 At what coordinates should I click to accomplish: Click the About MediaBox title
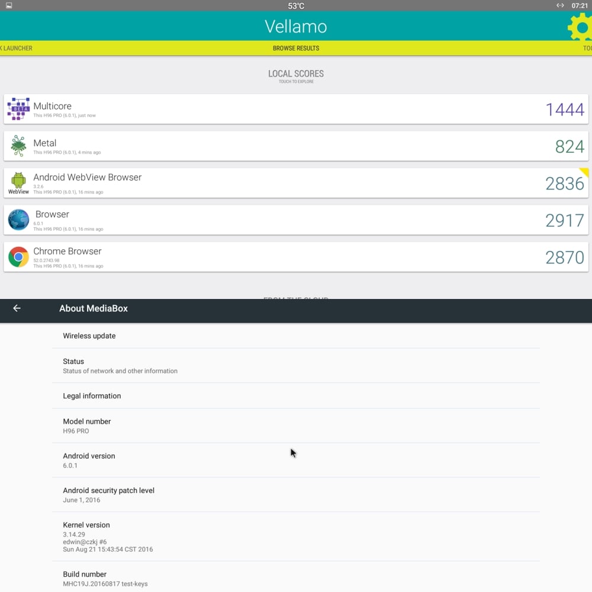coord(94,308)
